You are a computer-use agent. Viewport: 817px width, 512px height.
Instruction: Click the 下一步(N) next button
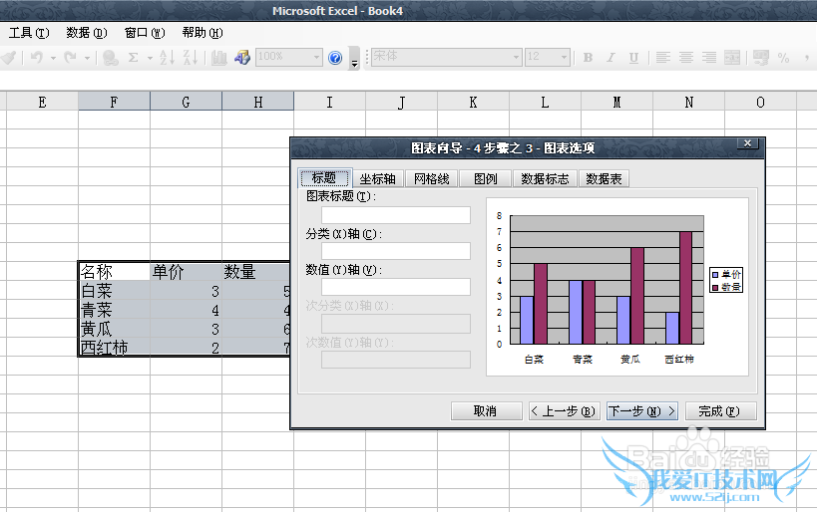pyautogui.click(x=642, y=411)
